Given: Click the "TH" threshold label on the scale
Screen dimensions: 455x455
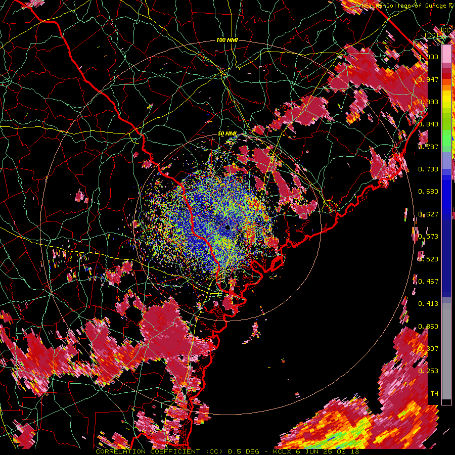Looking at the screenshot, I should (x=434, y=393).
